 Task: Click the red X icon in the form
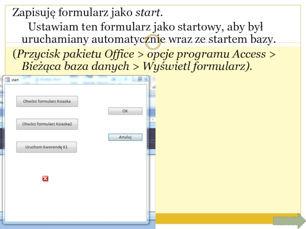tap(45, 179)
